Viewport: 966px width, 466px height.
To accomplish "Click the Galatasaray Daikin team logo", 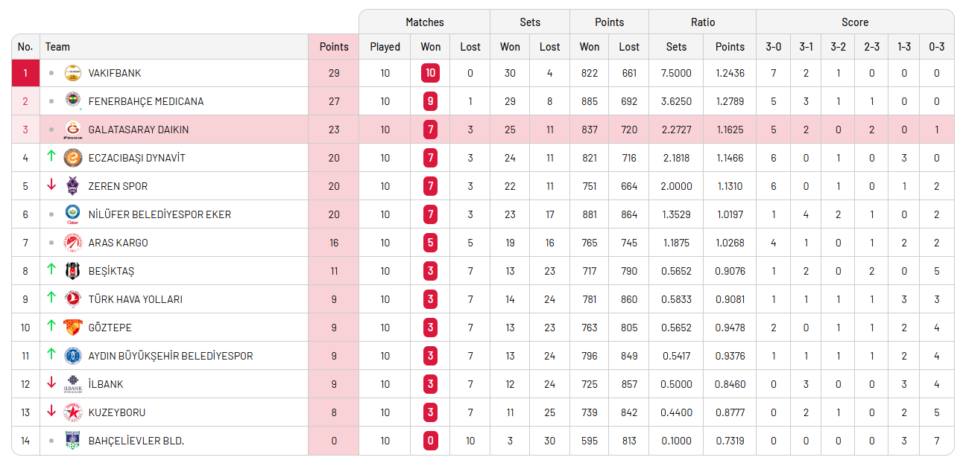I will coord(72,130).
